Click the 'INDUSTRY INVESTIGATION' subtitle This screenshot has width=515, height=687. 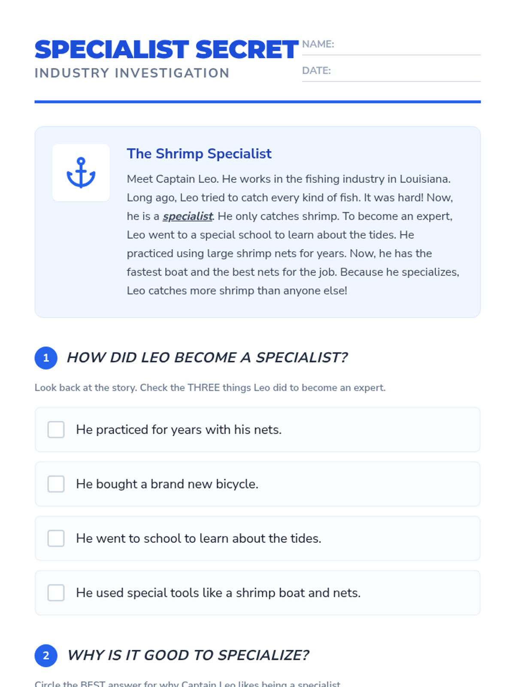tap(132, 73)
